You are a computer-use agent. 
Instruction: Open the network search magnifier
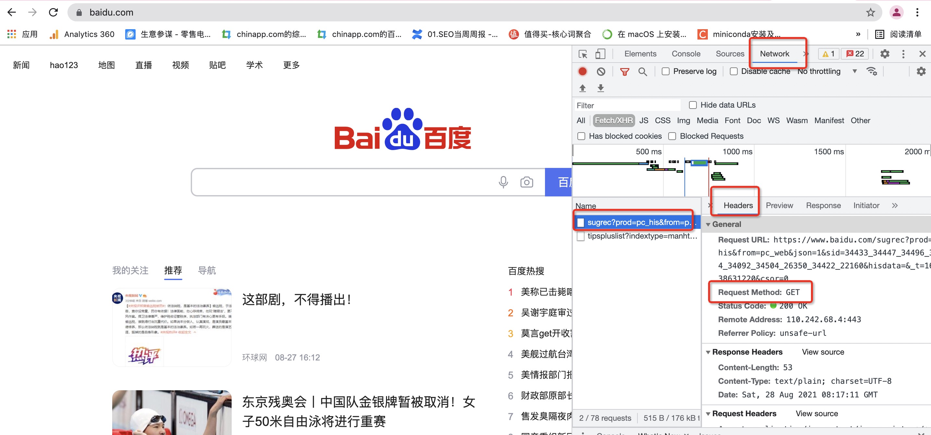click(643, 72)
